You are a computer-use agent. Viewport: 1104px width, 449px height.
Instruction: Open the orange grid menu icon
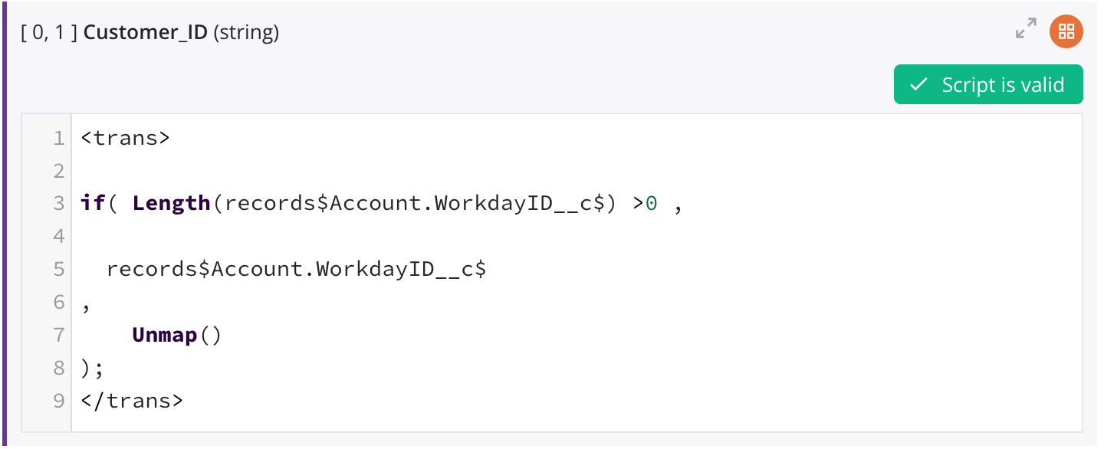[x=1067, y=31]
